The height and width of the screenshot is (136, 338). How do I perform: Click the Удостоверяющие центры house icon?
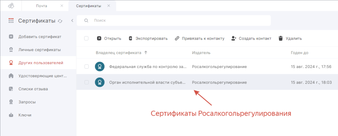coord(11,76)
